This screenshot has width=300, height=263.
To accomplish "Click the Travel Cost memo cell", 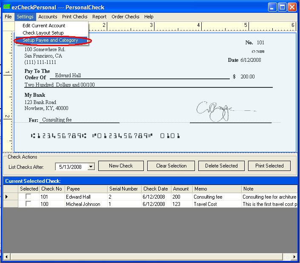I will [x=217, y=204].
